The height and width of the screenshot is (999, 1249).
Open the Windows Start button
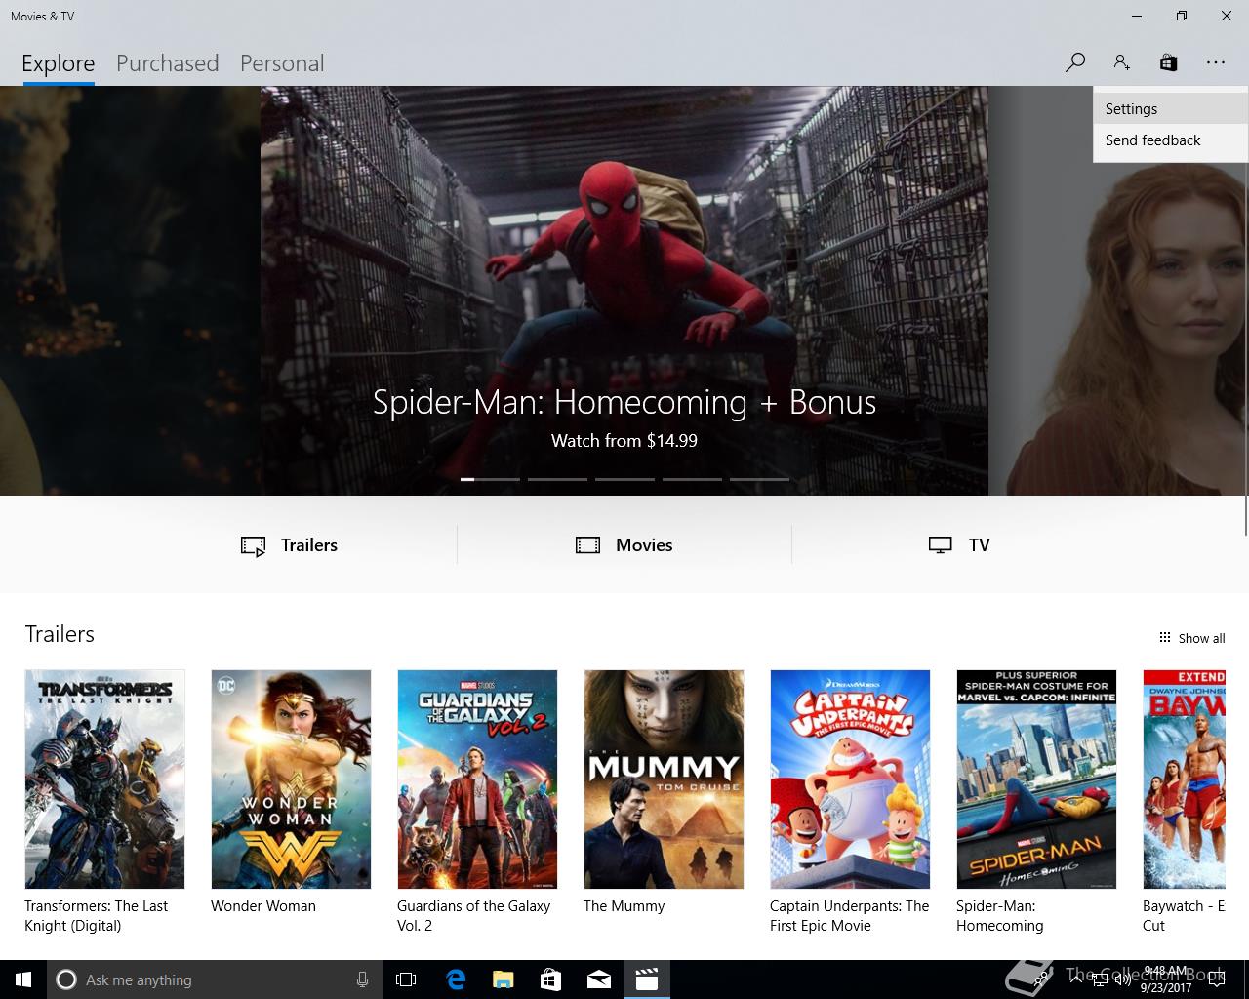23,979
